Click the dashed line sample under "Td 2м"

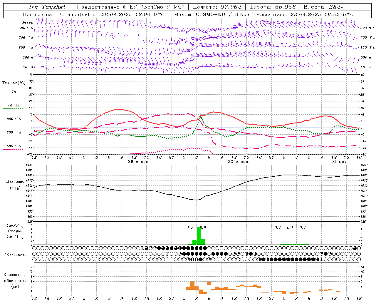[x=14, y=109]
